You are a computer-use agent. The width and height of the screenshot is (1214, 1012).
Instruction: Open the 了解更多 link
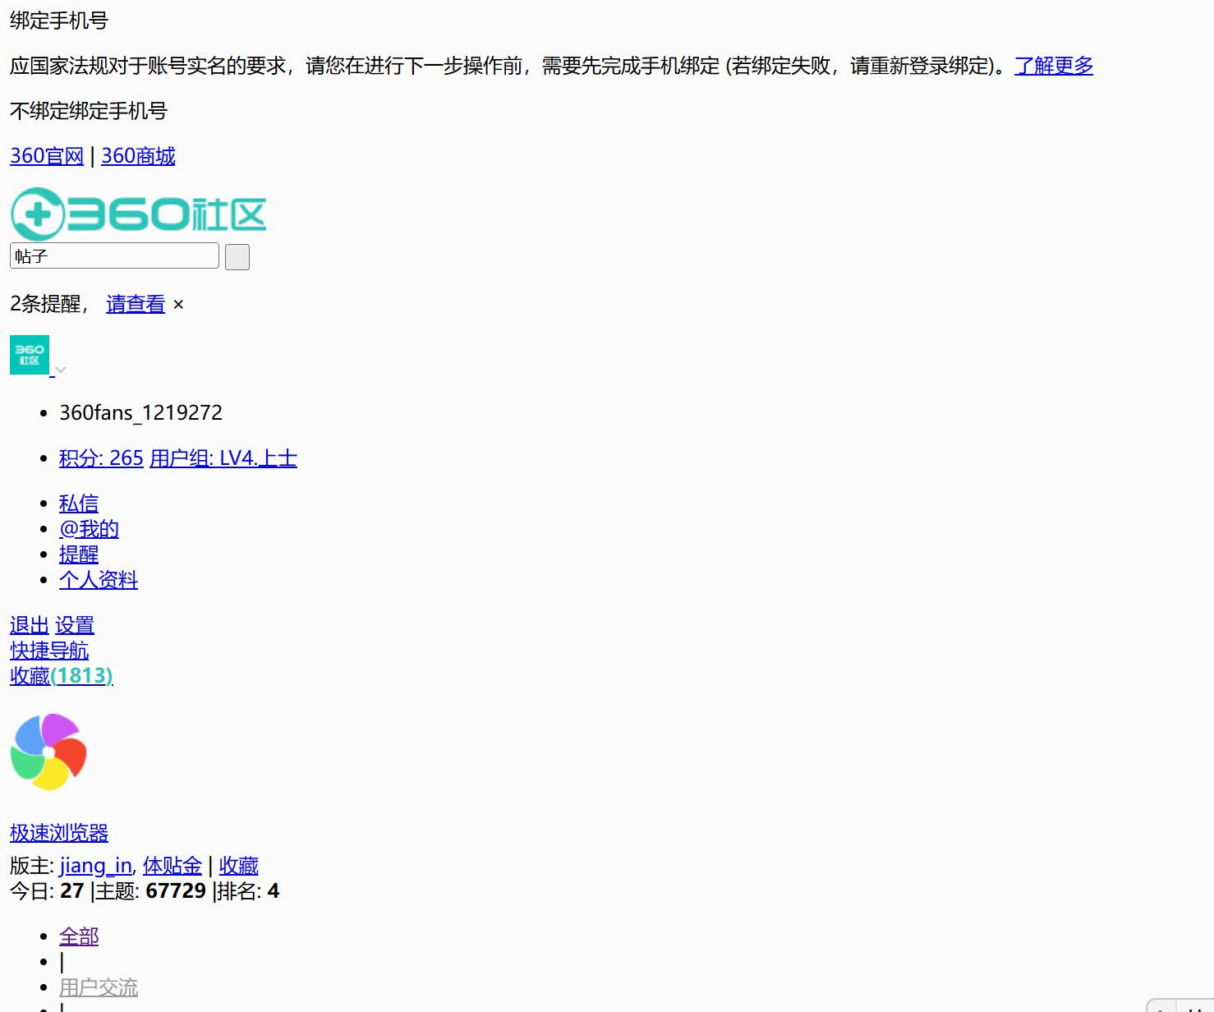[x=1054, y=66]
